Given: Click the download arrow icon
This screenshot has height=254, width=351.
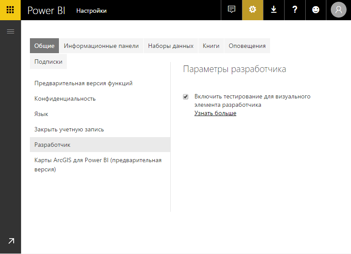Looking at the screenshot, I should [274, 10].
